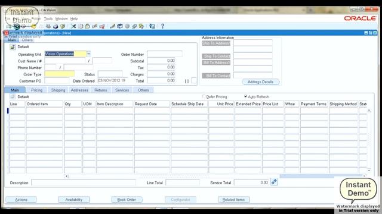
Task: Click the Zoom toolbar icon
Action: coord(119,26)
